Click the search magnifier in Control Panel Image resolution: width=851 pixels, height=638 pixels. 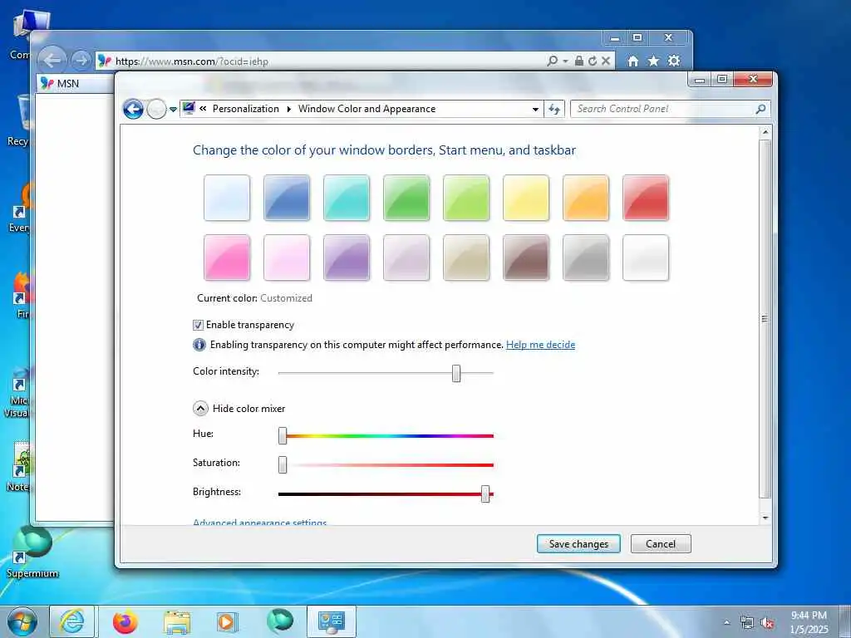coord(761,109)
